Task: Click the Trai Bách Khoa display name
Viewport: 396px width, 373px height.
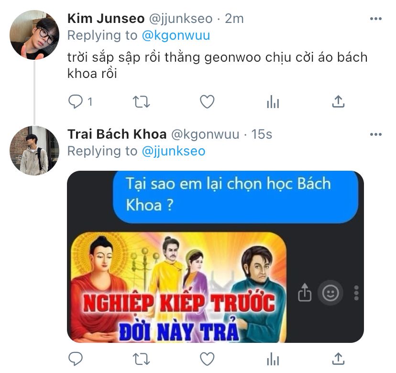Action: point(117,134)
